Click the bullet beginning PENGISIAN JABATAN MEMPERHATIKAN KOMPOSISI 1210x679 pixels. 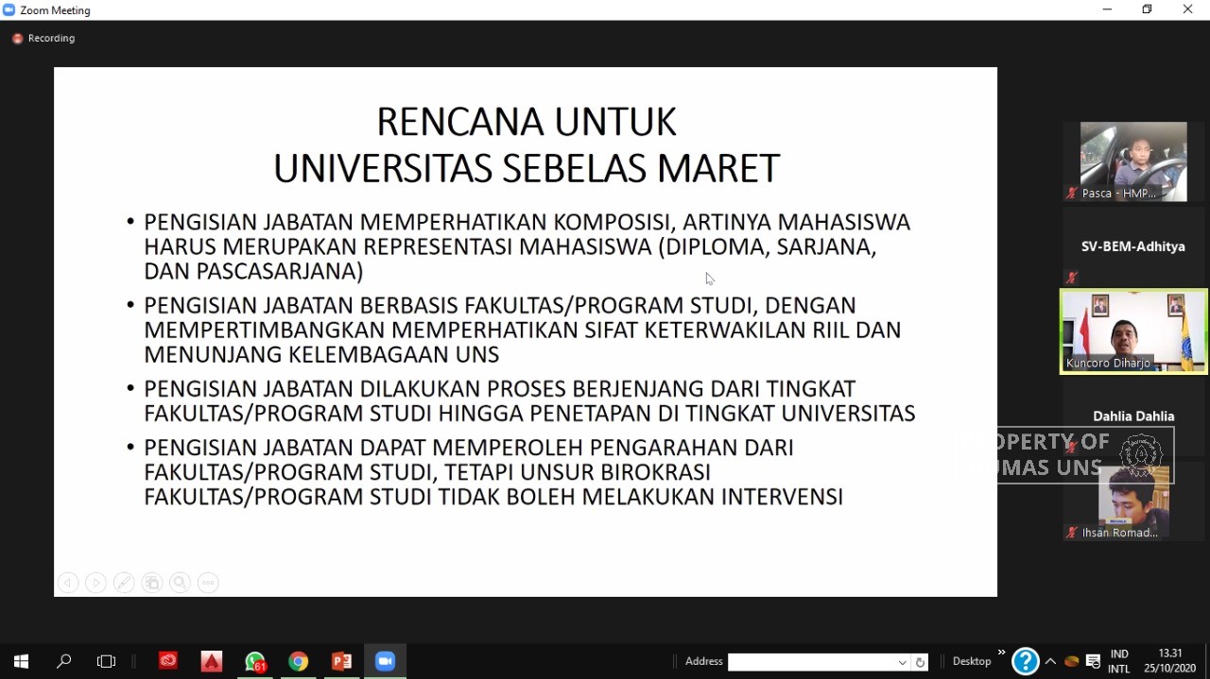click(x=527, y=246)
